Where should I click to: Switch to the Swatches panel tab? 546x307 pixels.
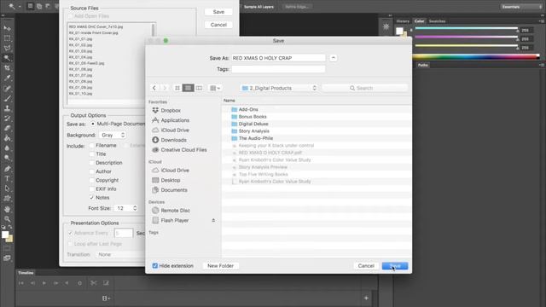click(437, 21)
